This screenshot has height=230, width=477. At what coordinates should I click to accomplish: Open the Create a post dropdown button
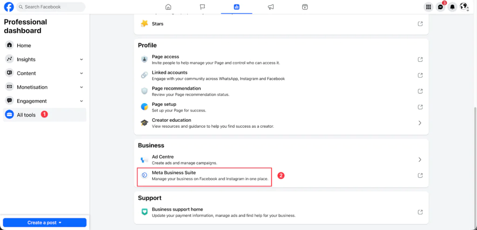(45, 223)
